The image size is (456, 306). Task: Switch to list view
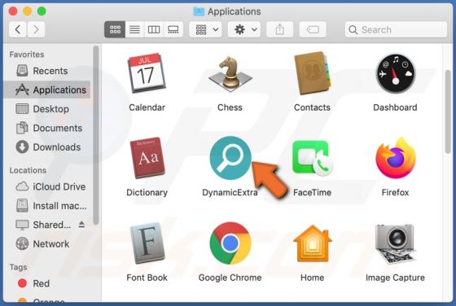point(134,29)
